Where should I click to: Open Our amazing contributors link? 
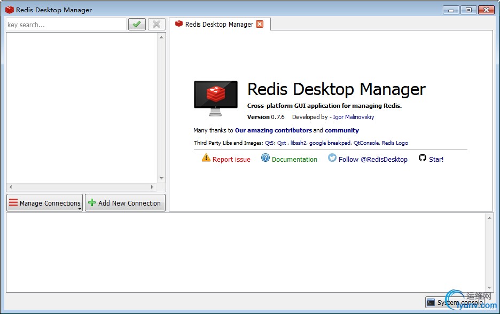(x=274, y=130)
